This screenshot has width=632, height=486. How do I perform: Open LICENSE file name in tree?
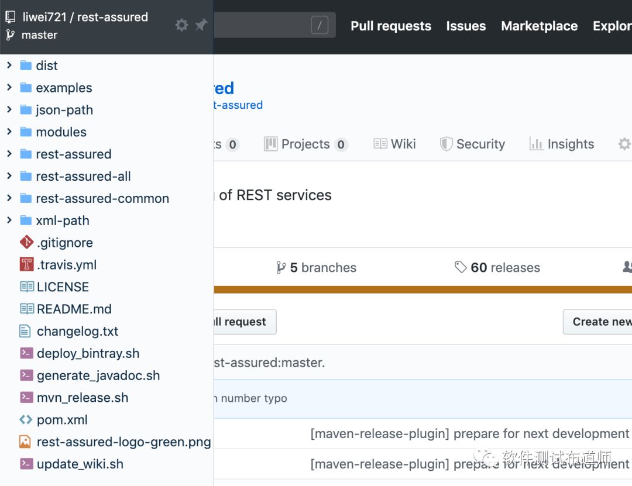[63, 287]
